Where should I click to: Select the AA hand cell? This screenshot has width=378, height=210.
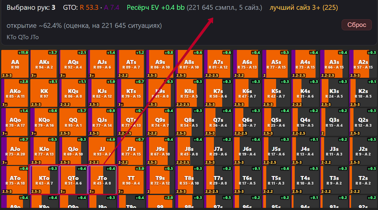point(15,64)
